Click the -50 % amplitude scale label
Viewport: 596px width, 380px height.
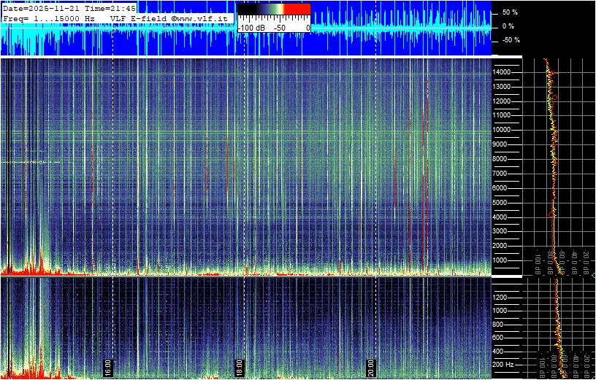(509, 40)
